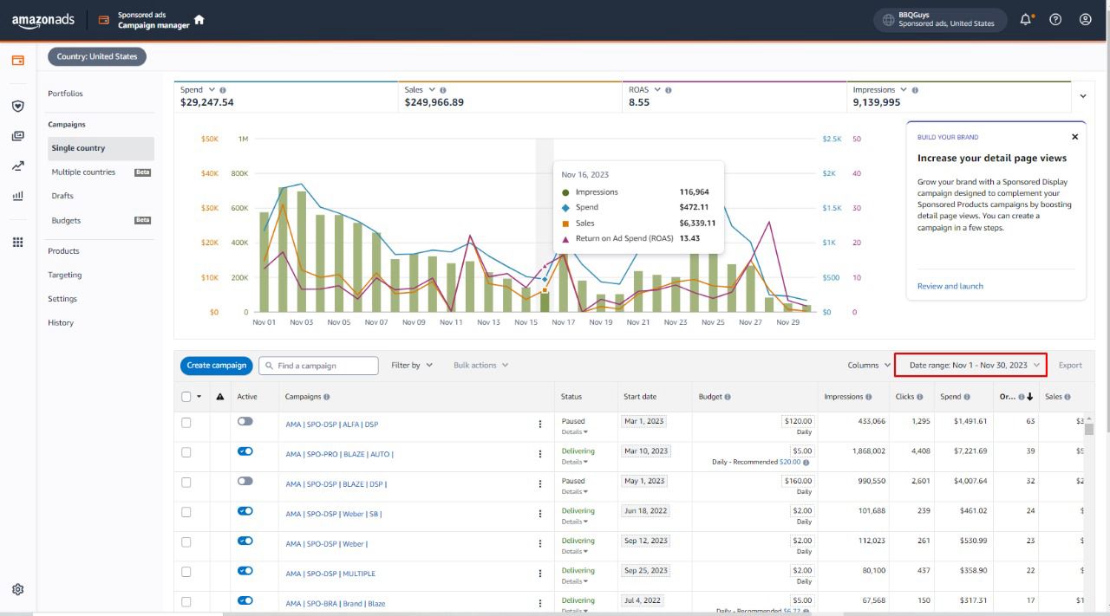Open the Review and launch link

pos(950,286)
